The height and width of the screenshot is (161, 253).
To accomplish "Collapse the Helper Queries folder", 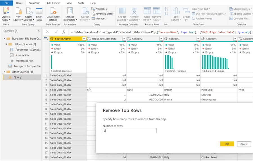I will click(6, 44).
